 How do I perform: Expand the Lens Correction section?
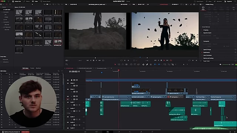(x=207, y=55)
